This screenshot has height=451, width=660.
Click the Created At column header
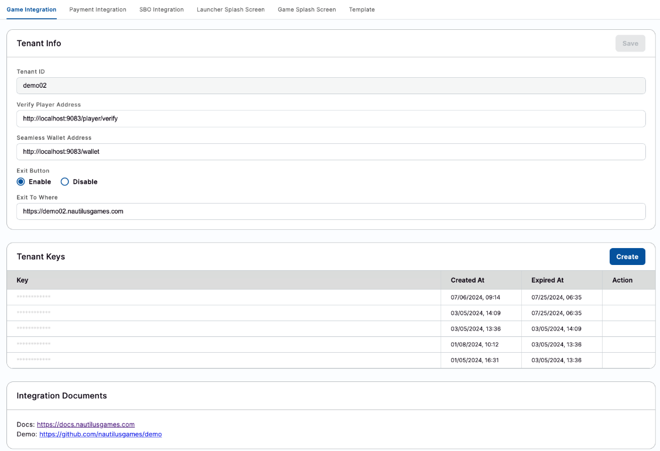tap(467, 280)
